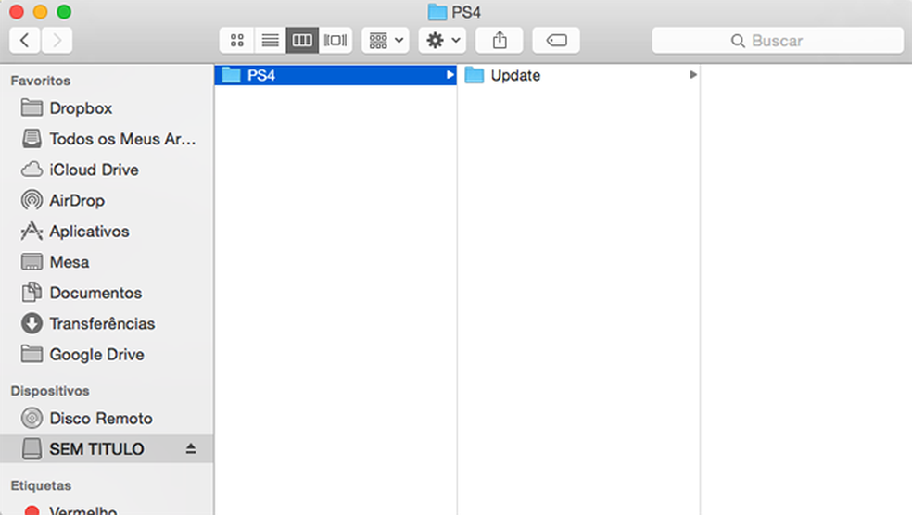Close the Finder window

(17, 12)
